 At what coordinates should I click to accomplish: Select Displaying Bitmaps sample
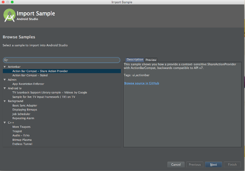point(24,110)
